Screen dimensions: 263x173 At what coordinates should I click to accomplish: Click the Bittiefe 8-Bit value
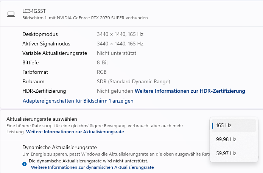pyautogui.click(x=102, y=62)
